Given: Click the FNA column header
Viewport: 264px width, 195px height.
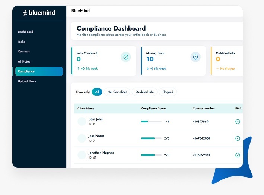Looking at the screenshot, I should click(238, 108).
